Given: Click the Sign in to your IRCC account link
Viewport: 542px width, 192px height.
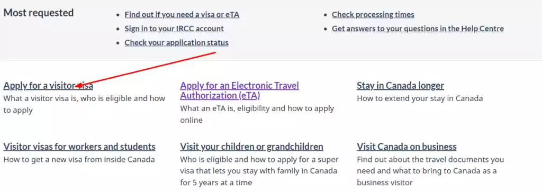Looking at the screenshot, I should [x=174, y=29].
